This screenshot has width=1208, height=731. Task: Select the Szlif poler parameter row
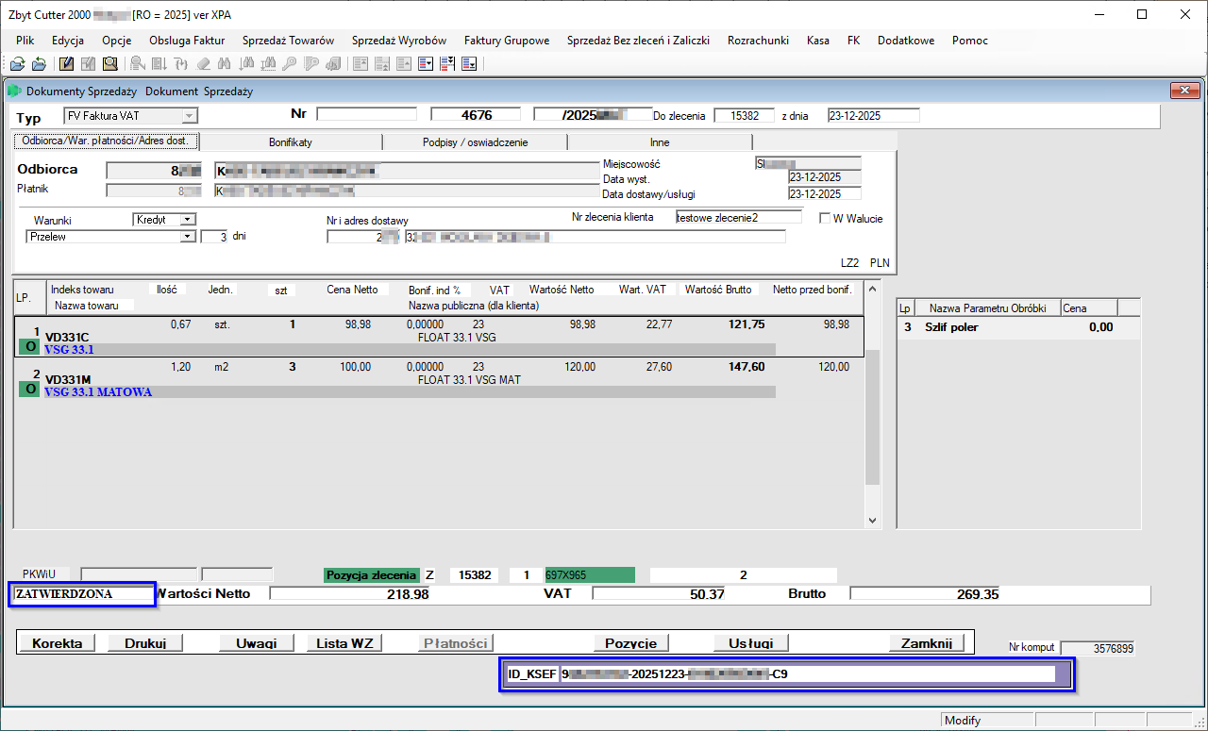(1018, 327)
